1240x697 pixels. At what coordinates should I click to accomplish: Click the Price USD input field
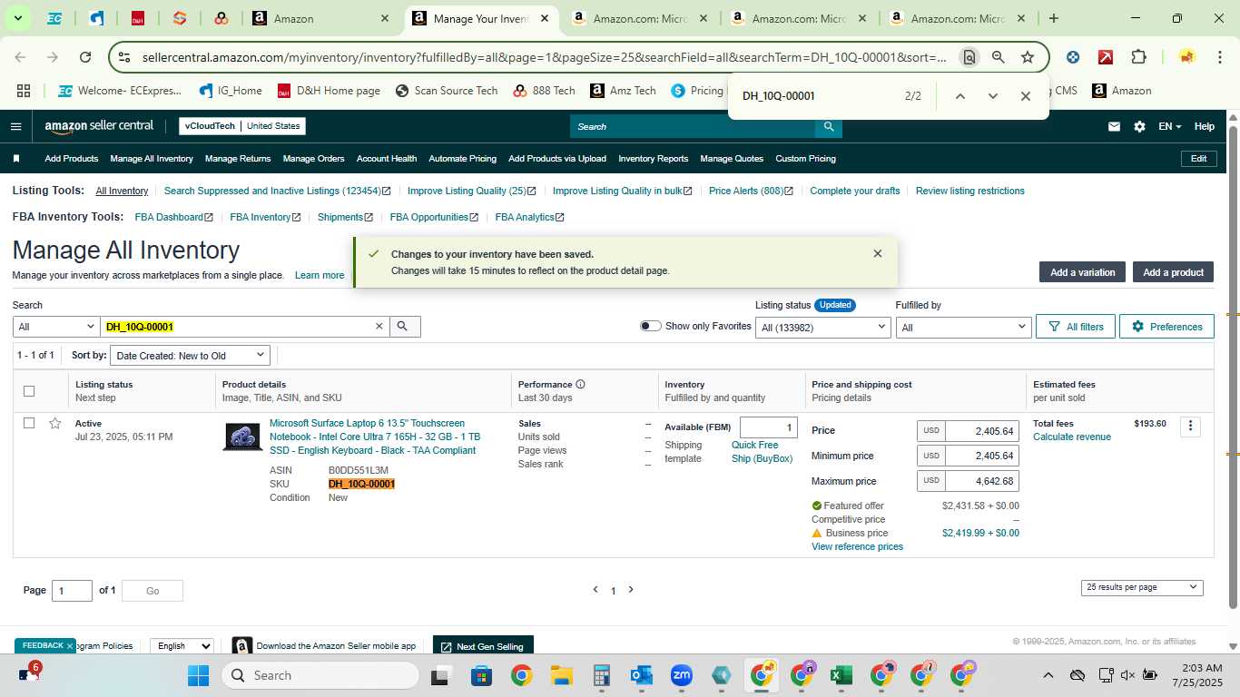click(981, 431)
